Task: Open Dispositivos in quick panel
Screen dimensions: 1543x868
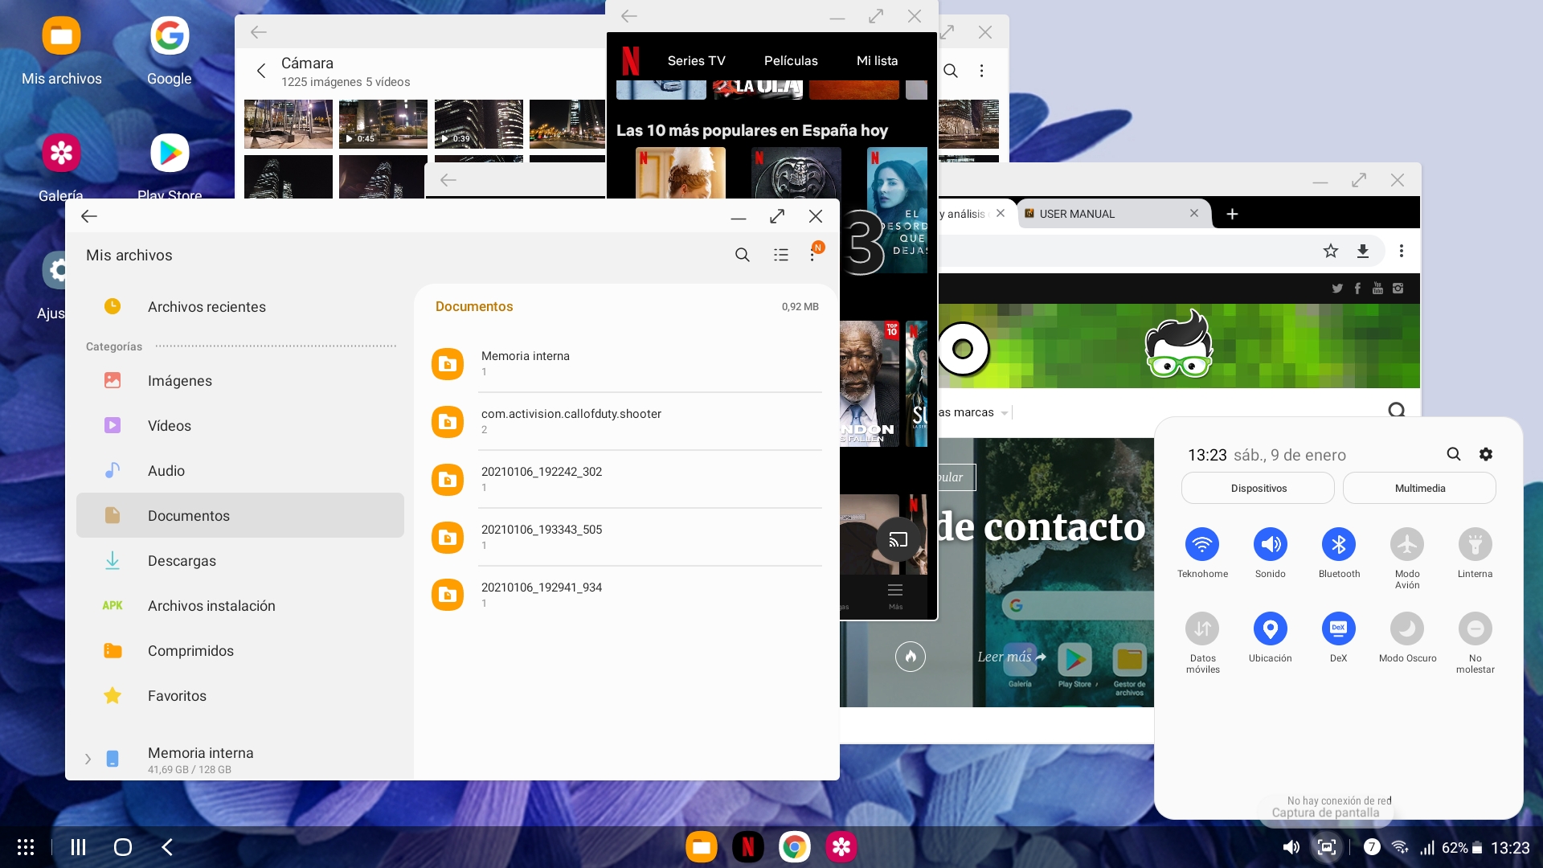Action: coord(1259,489)
